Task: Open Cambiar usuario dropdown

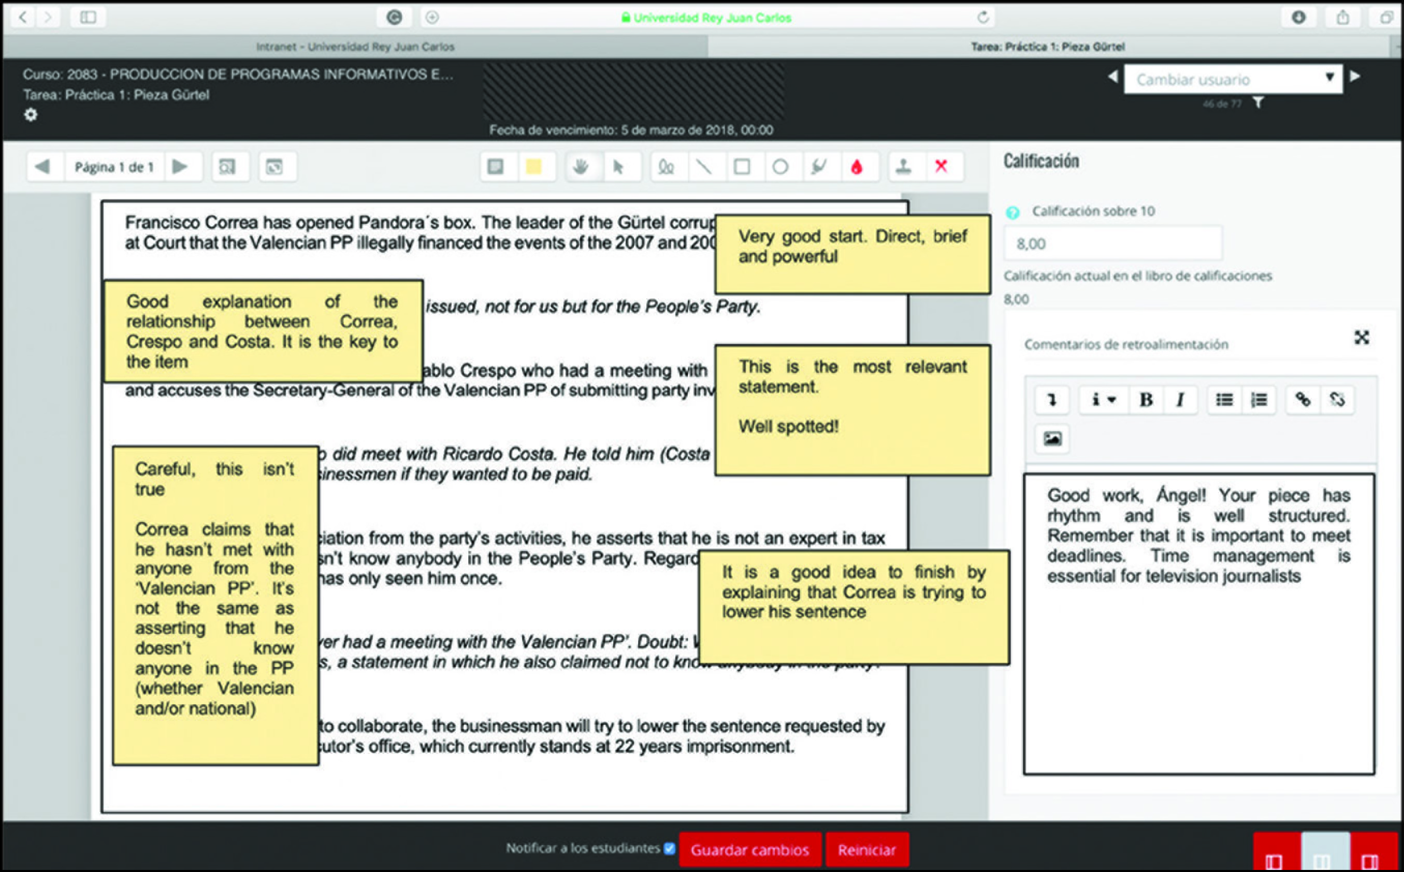Action: (x=1233, y=79)
